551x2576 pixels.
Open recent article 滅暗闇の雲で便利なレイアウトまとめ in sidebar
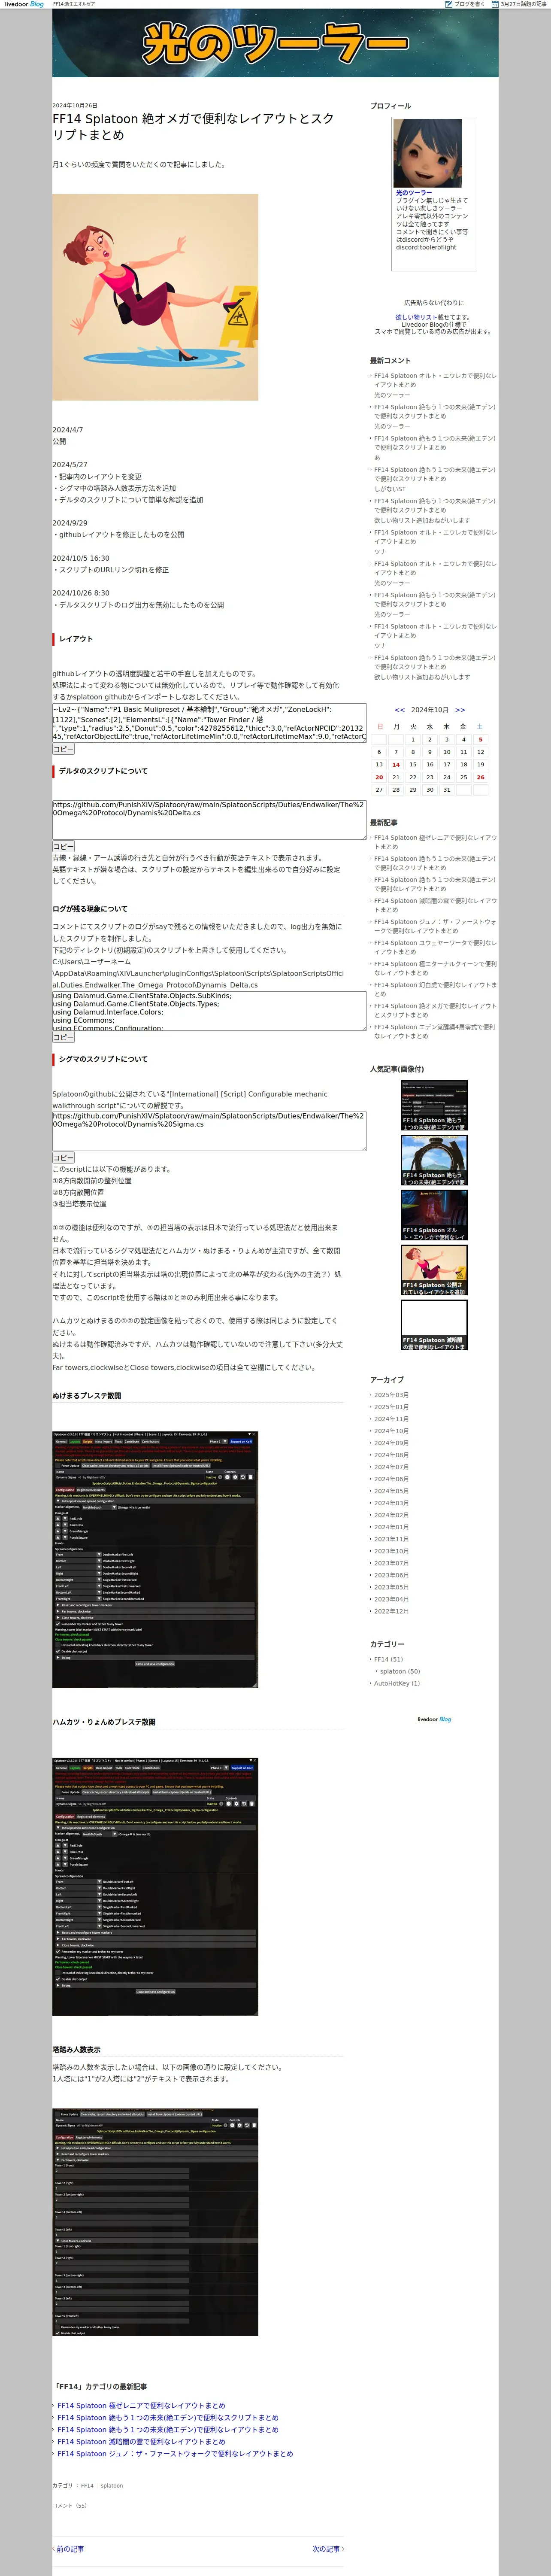(x=435, y=905)
